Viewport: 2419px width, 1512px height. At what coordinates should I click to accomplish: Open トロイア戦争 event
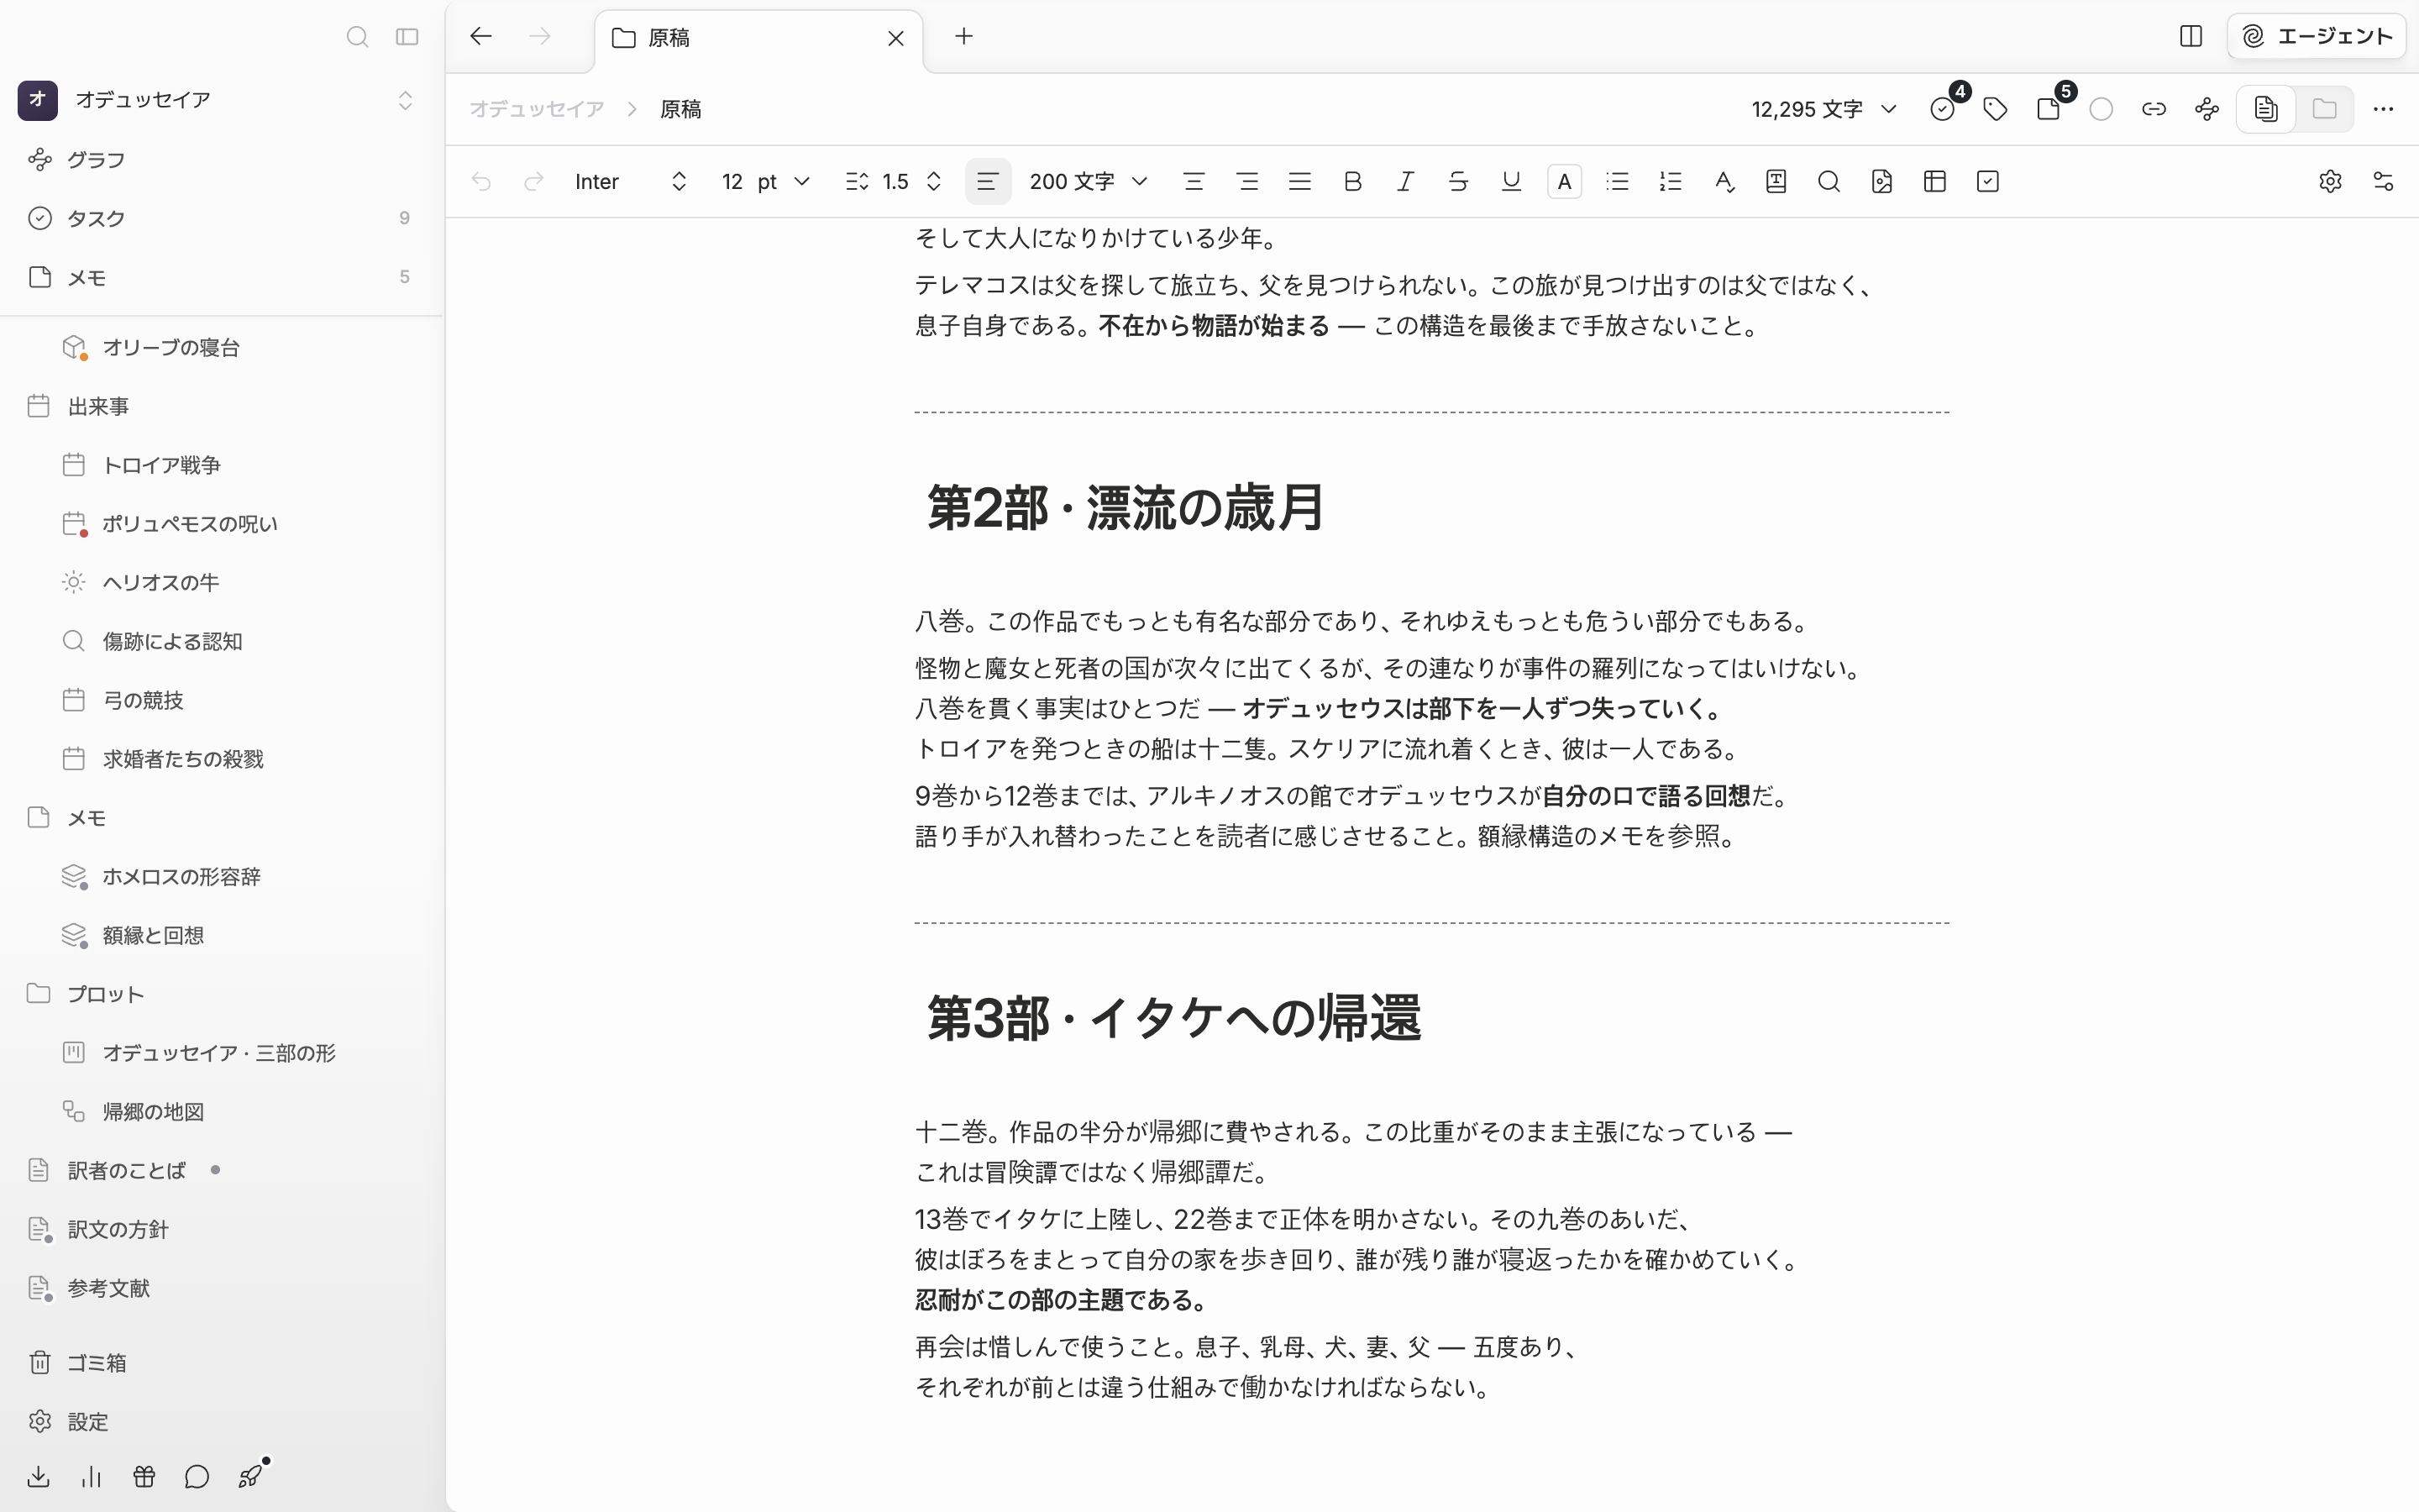coord(221,465)
